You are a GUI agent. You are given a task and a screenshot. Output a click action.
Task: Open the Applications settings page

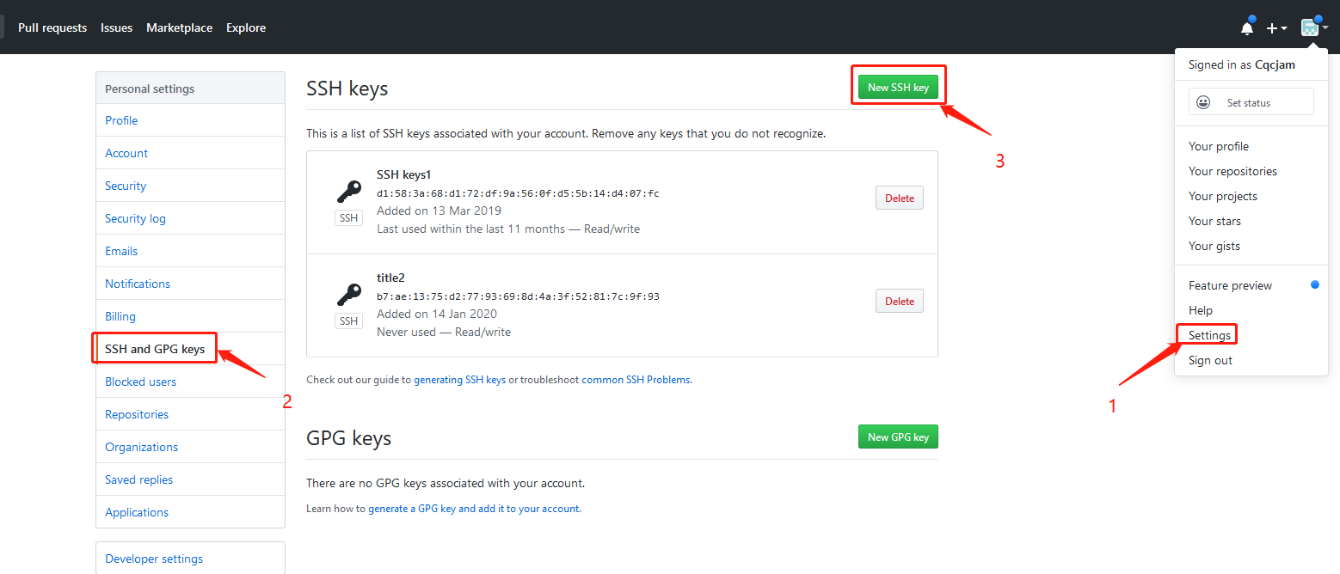click(x=190, y=512)
